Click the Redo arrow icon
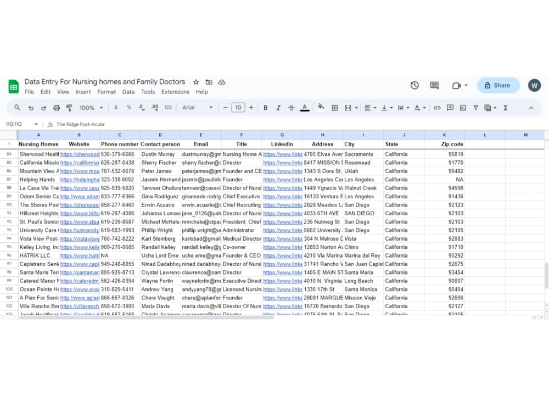The height and width of the screenshot is (412, 549). (43, 108)
